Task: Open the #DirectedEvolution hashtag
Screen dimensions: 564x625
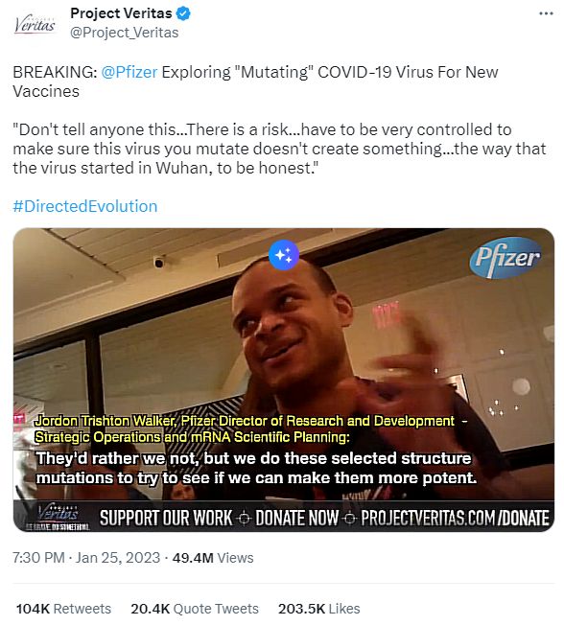Action: pos(85,206)
